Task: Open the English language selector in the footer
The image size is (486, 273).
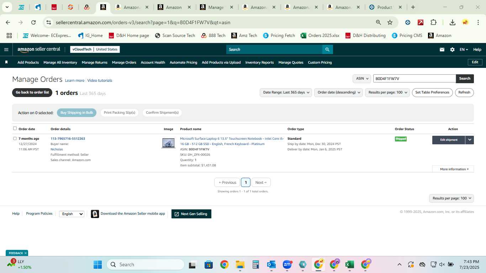Action: [72, 214]
